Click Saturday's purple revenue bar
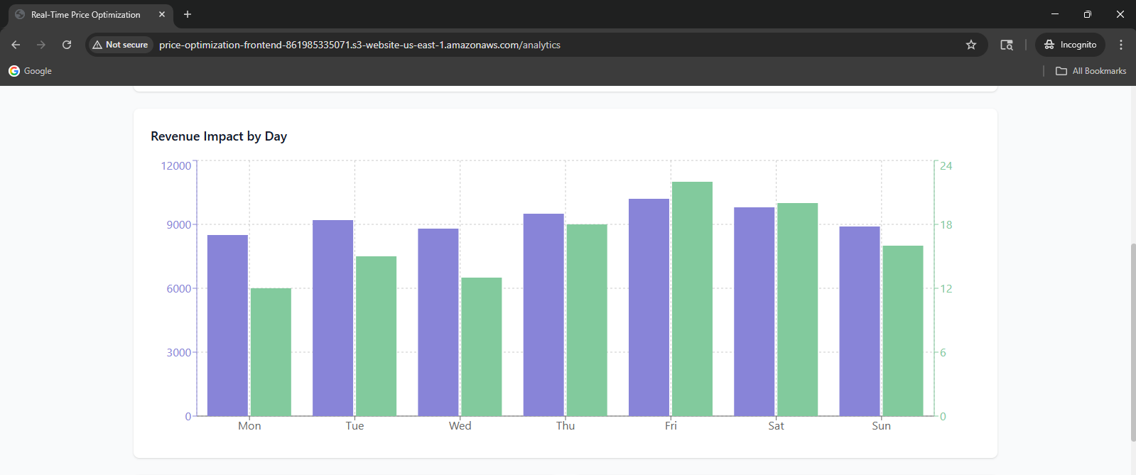Screen dimensions: 1136x475 click(x=754, y=312)
